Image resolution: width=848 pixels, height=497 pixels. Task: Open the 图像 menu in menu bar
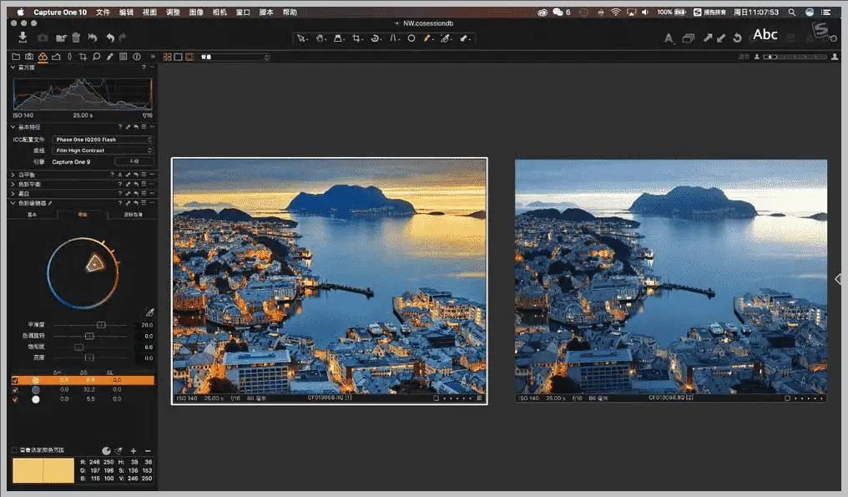point(196,13)
